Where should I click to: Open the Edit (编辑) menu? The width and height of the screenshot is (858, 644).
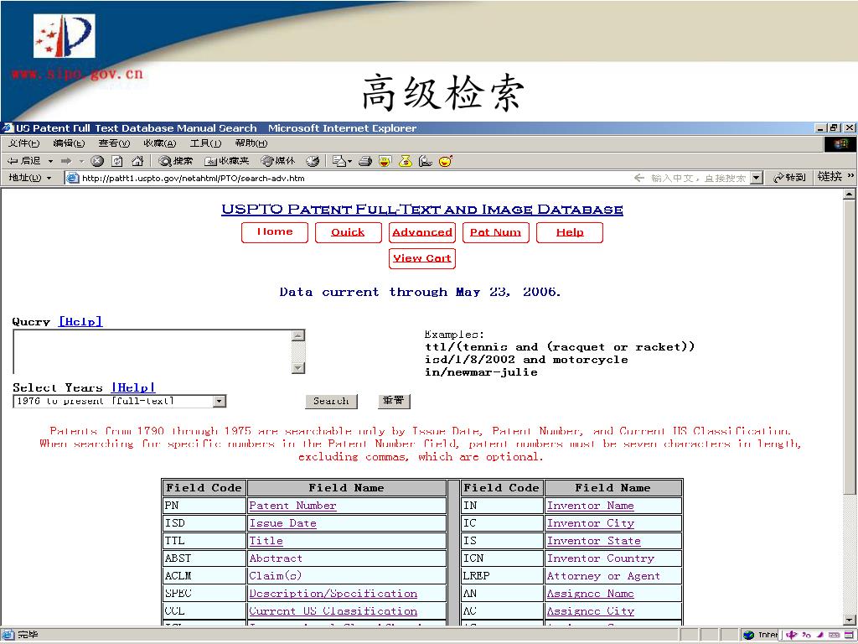tap(69, 143)
